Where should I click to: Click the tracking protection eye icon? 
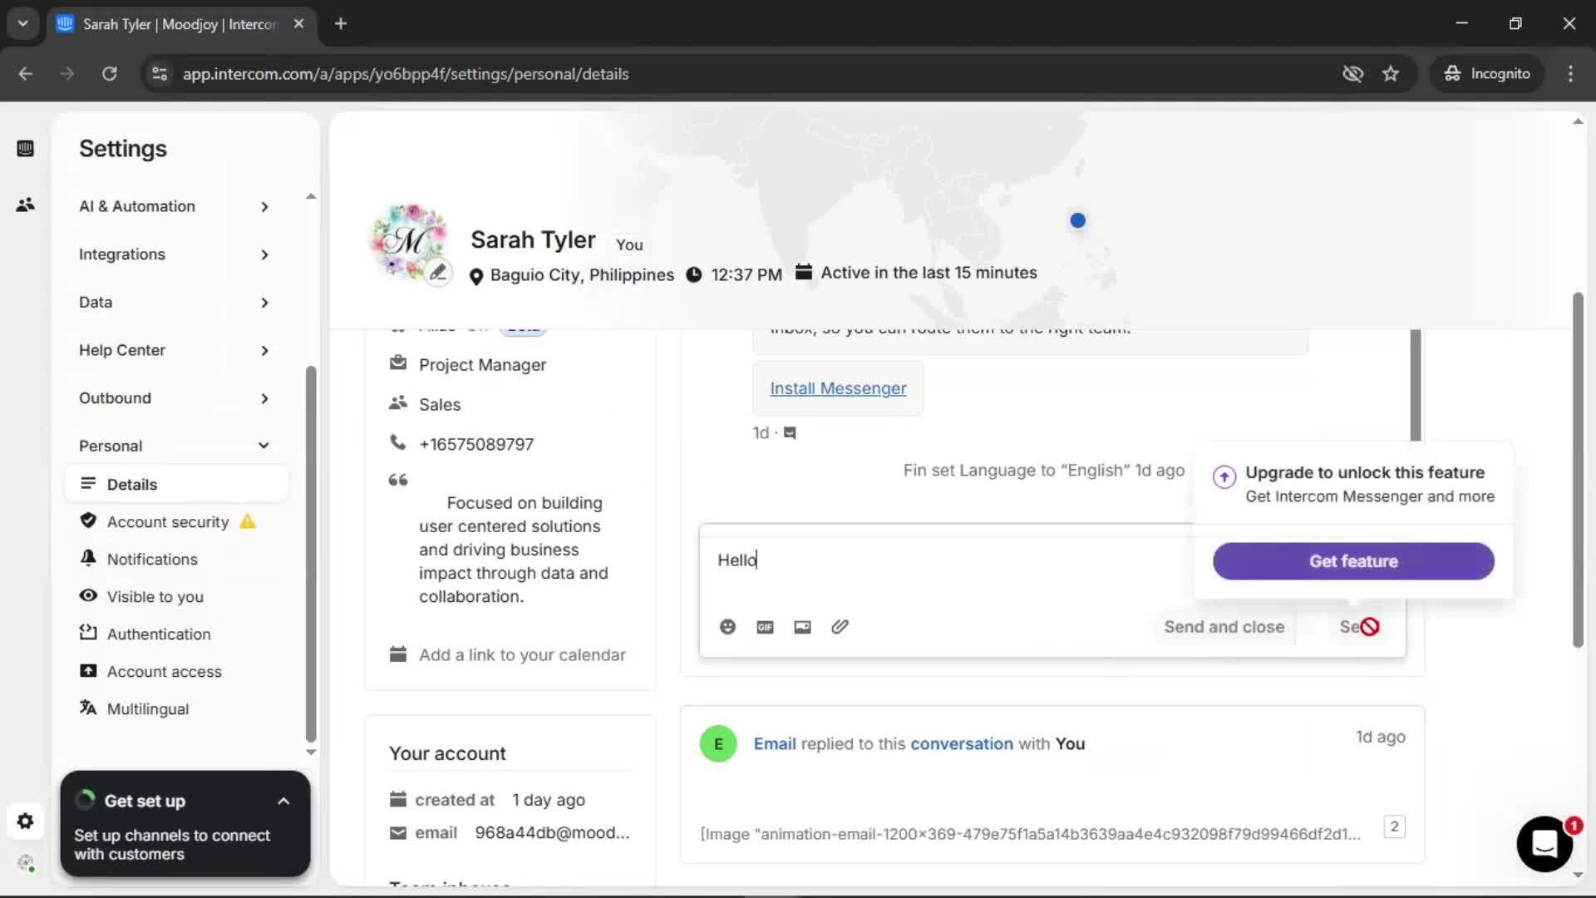1352,74
